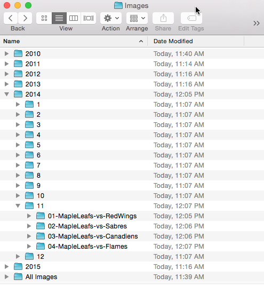Collapse the 11 subfolder
Image resolution: width=264 pixels, height=285 pixels.
coord(18,206)
